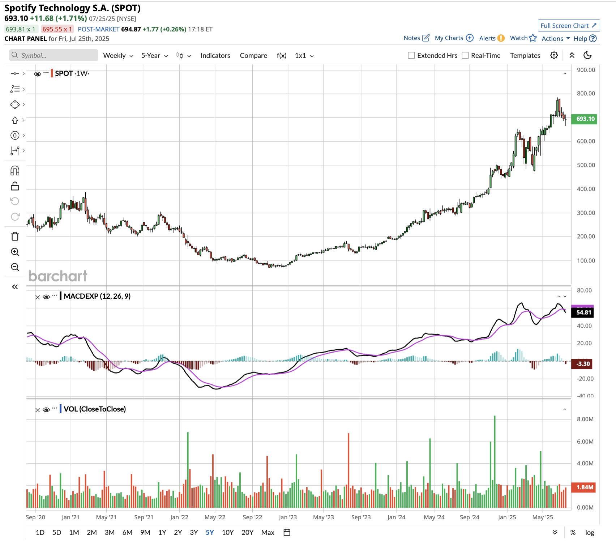Expand the Actions dropdown
Viewport: 616px width, 541px height.
click(x=556, y=38)
